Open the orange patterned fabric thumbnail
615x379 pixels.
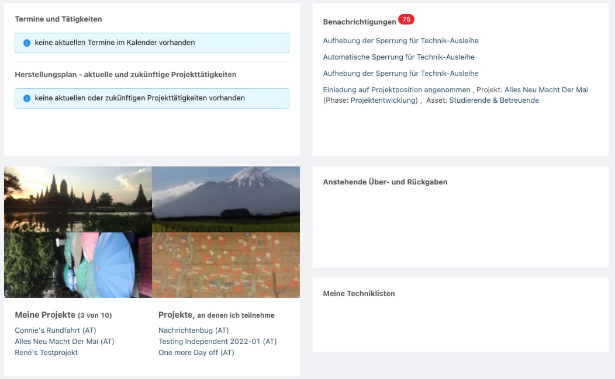[x=226, y=265]
